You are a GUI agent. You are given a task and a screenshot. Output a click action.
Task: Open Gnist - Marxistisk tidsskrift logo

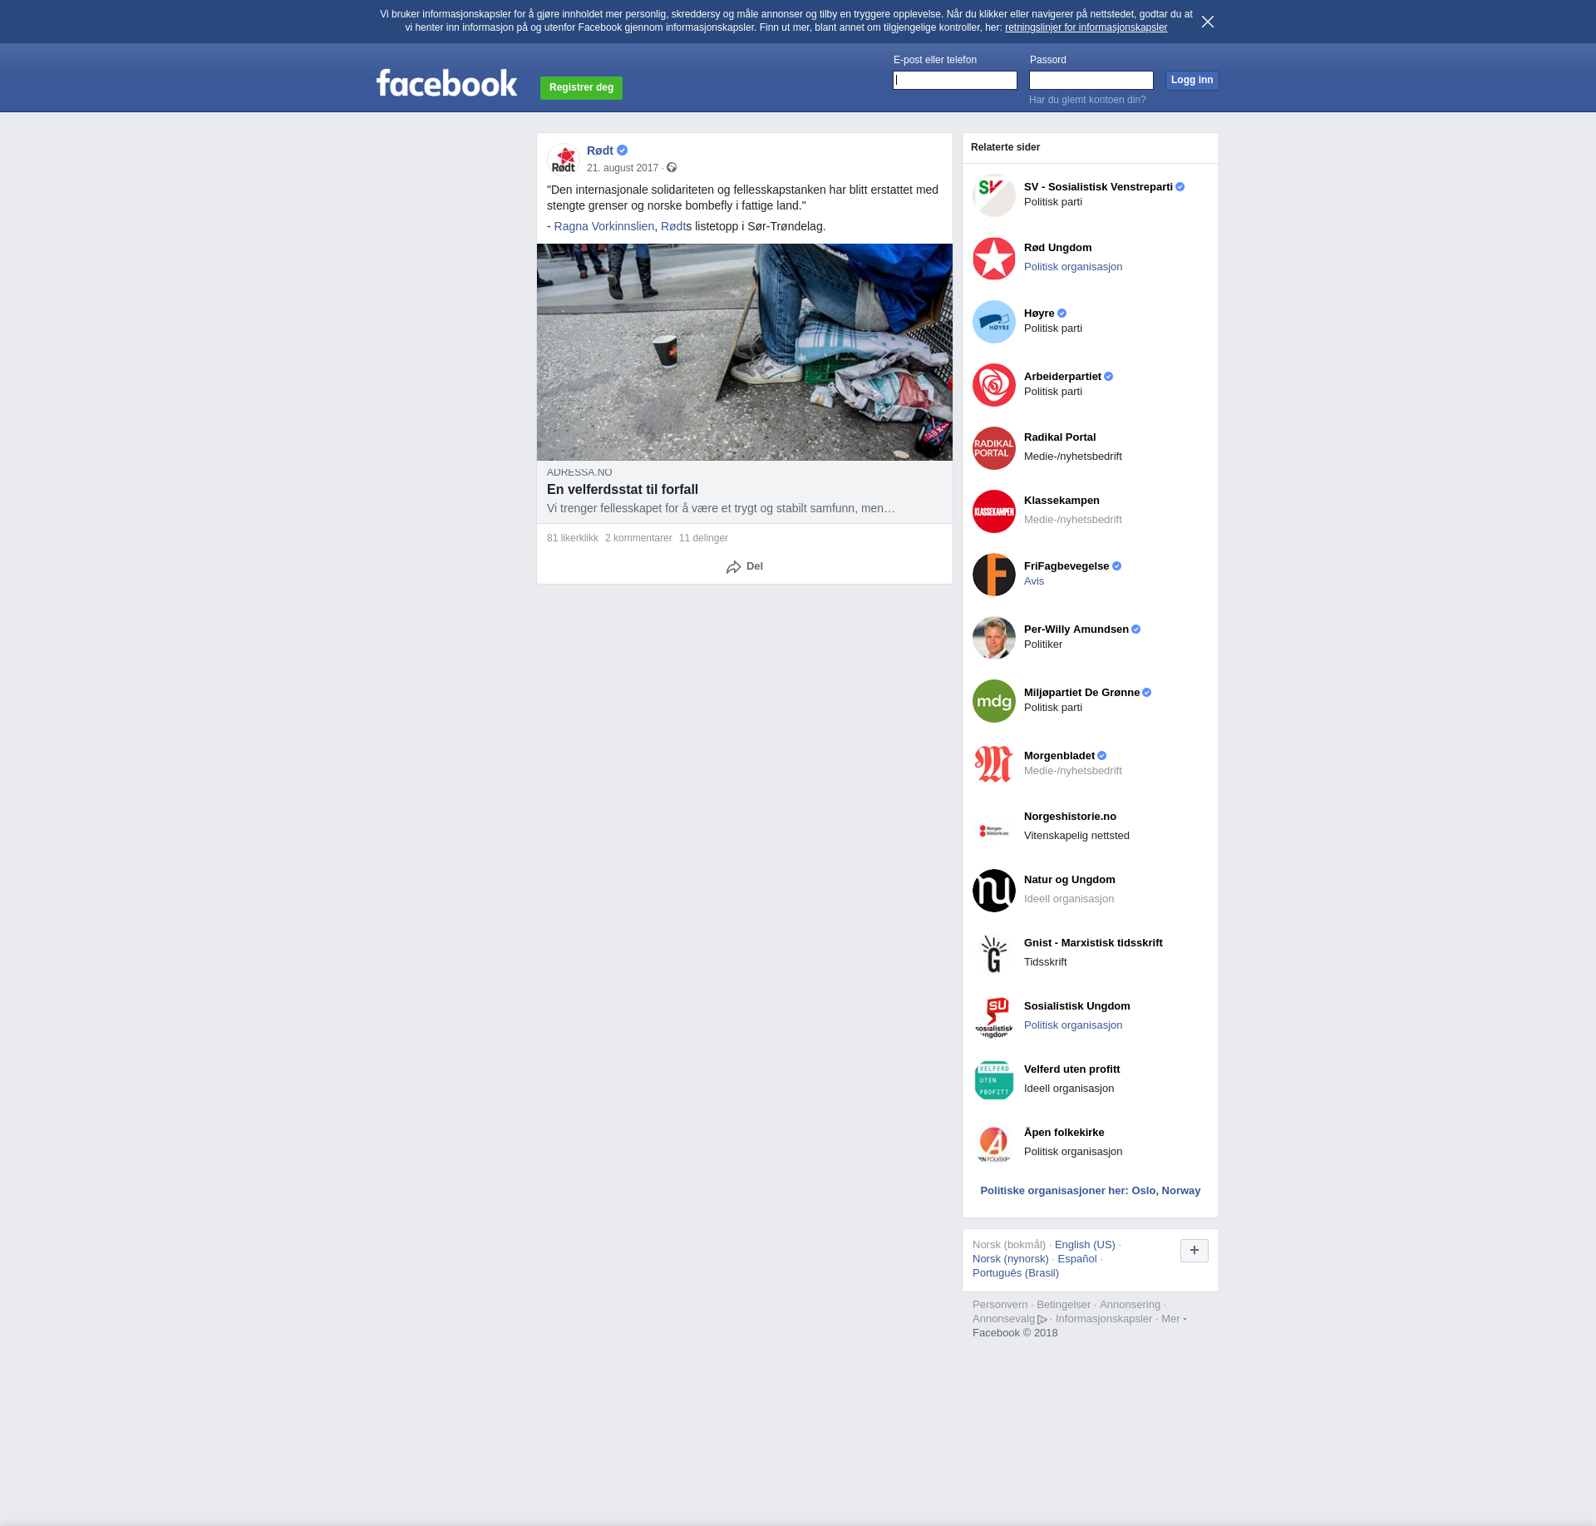coord(994,954)
